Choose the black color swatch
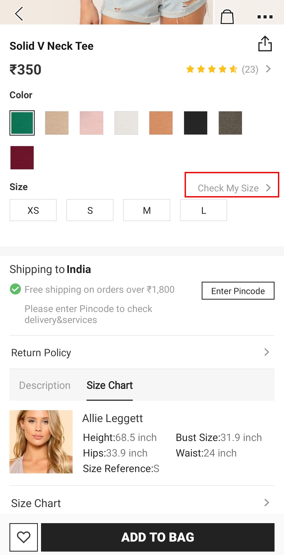 point(196,123)
